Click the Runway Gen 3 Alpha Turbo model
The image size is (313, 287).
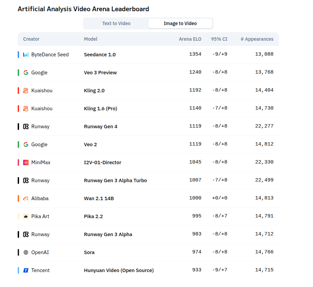[115, 180]
